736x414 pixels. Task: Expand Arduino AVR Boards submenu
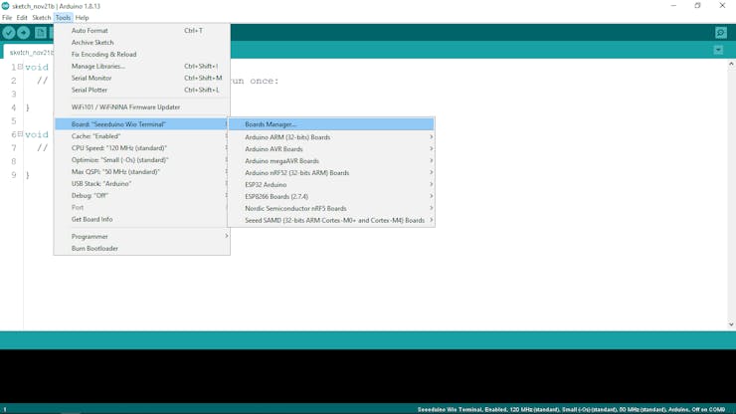point(331,149)
